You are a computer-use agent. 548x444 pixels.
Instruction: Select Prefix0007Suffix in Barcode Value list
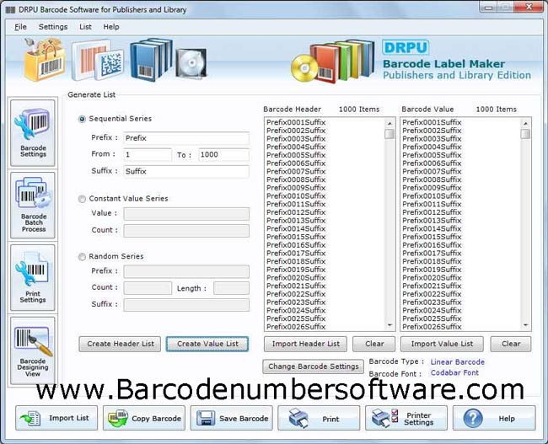(x=432, y=172)
